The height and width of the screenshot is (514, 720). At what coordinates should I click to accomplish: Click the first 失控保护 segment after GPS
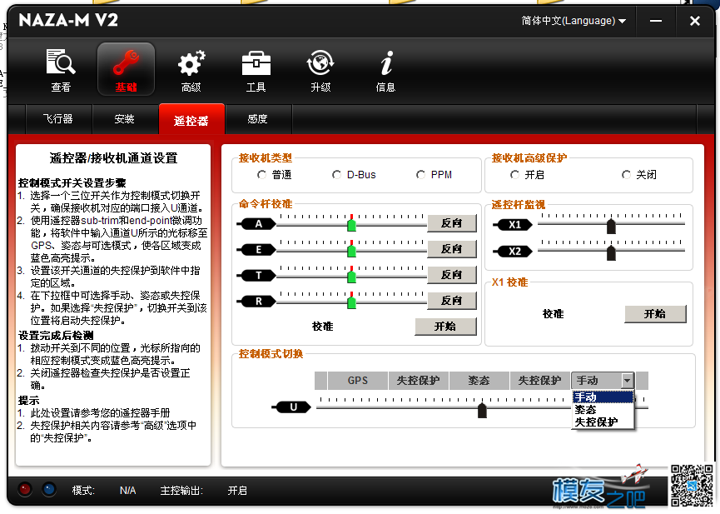[419, 381]
